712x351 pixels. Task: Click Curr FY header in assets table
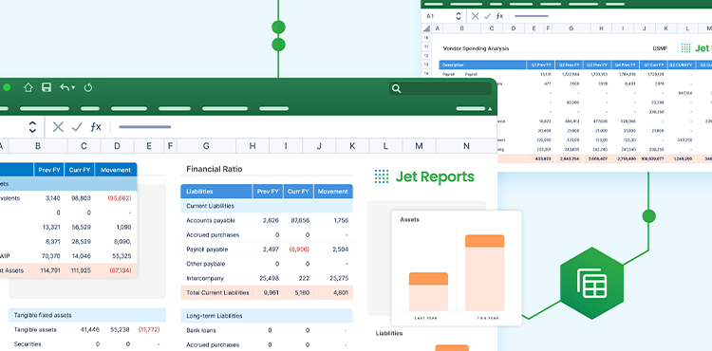click(80, 170)
